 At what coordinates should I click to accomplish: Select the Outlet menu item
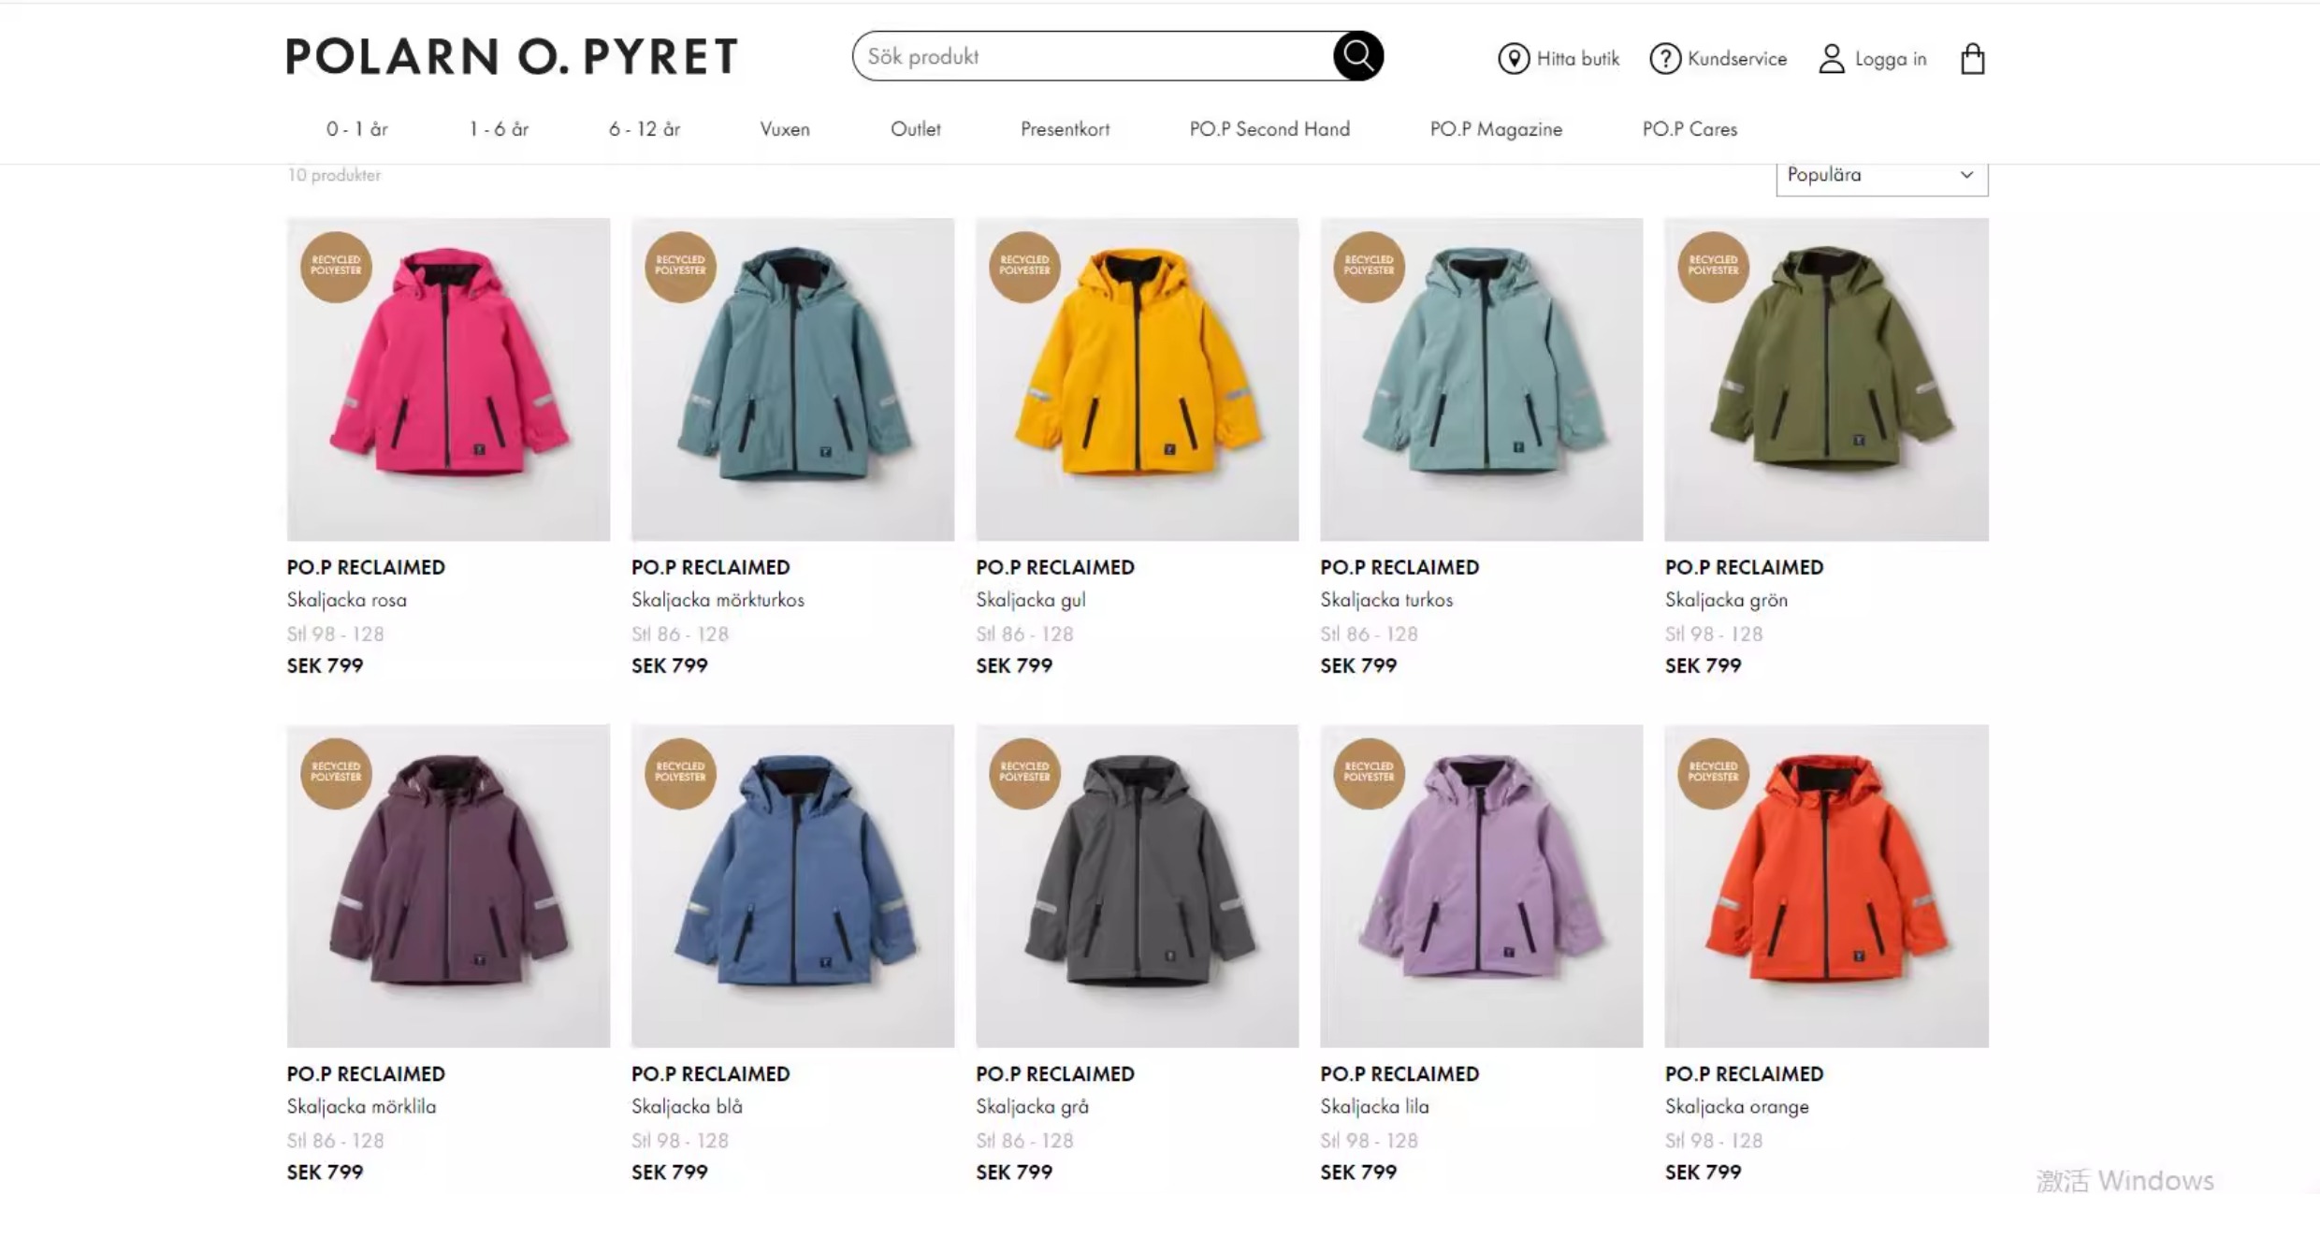[915, 129]
